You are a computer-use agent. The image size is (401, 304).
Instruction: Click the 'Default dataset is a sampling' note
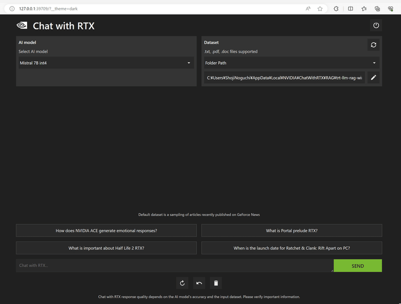[x=199, y=215]
